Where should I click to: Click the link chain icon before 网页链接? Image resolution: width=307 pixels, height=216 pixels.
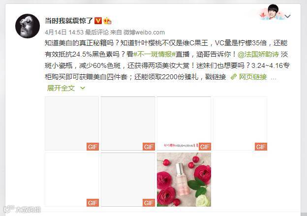tap(233, 77)
